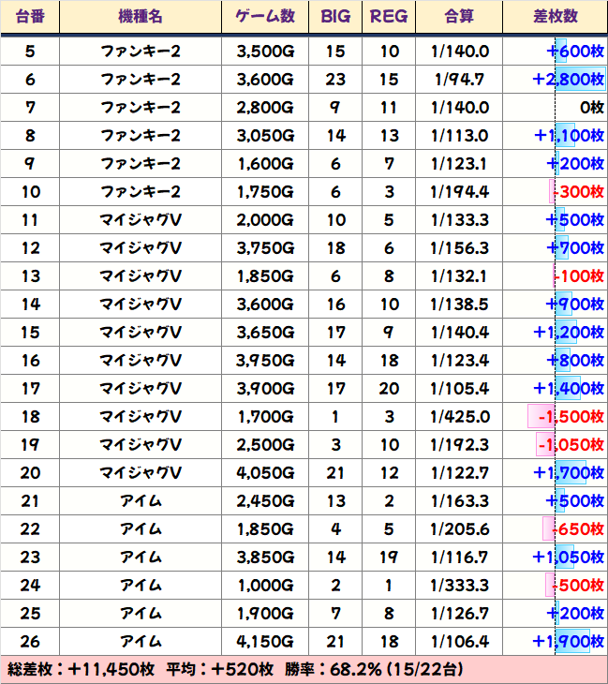Select the REG column header
The width and height of the screenshot is (608, 684).
click(x=389, y=16)
